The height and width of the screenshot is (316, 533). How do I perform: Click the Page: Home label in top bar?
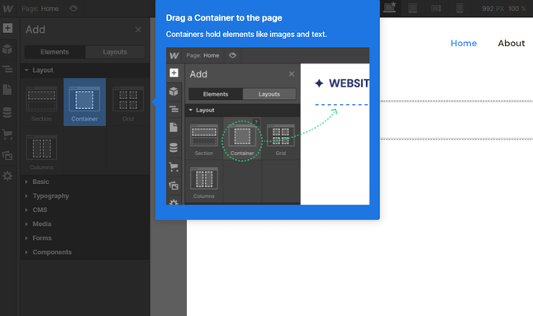tap(40, 8)
